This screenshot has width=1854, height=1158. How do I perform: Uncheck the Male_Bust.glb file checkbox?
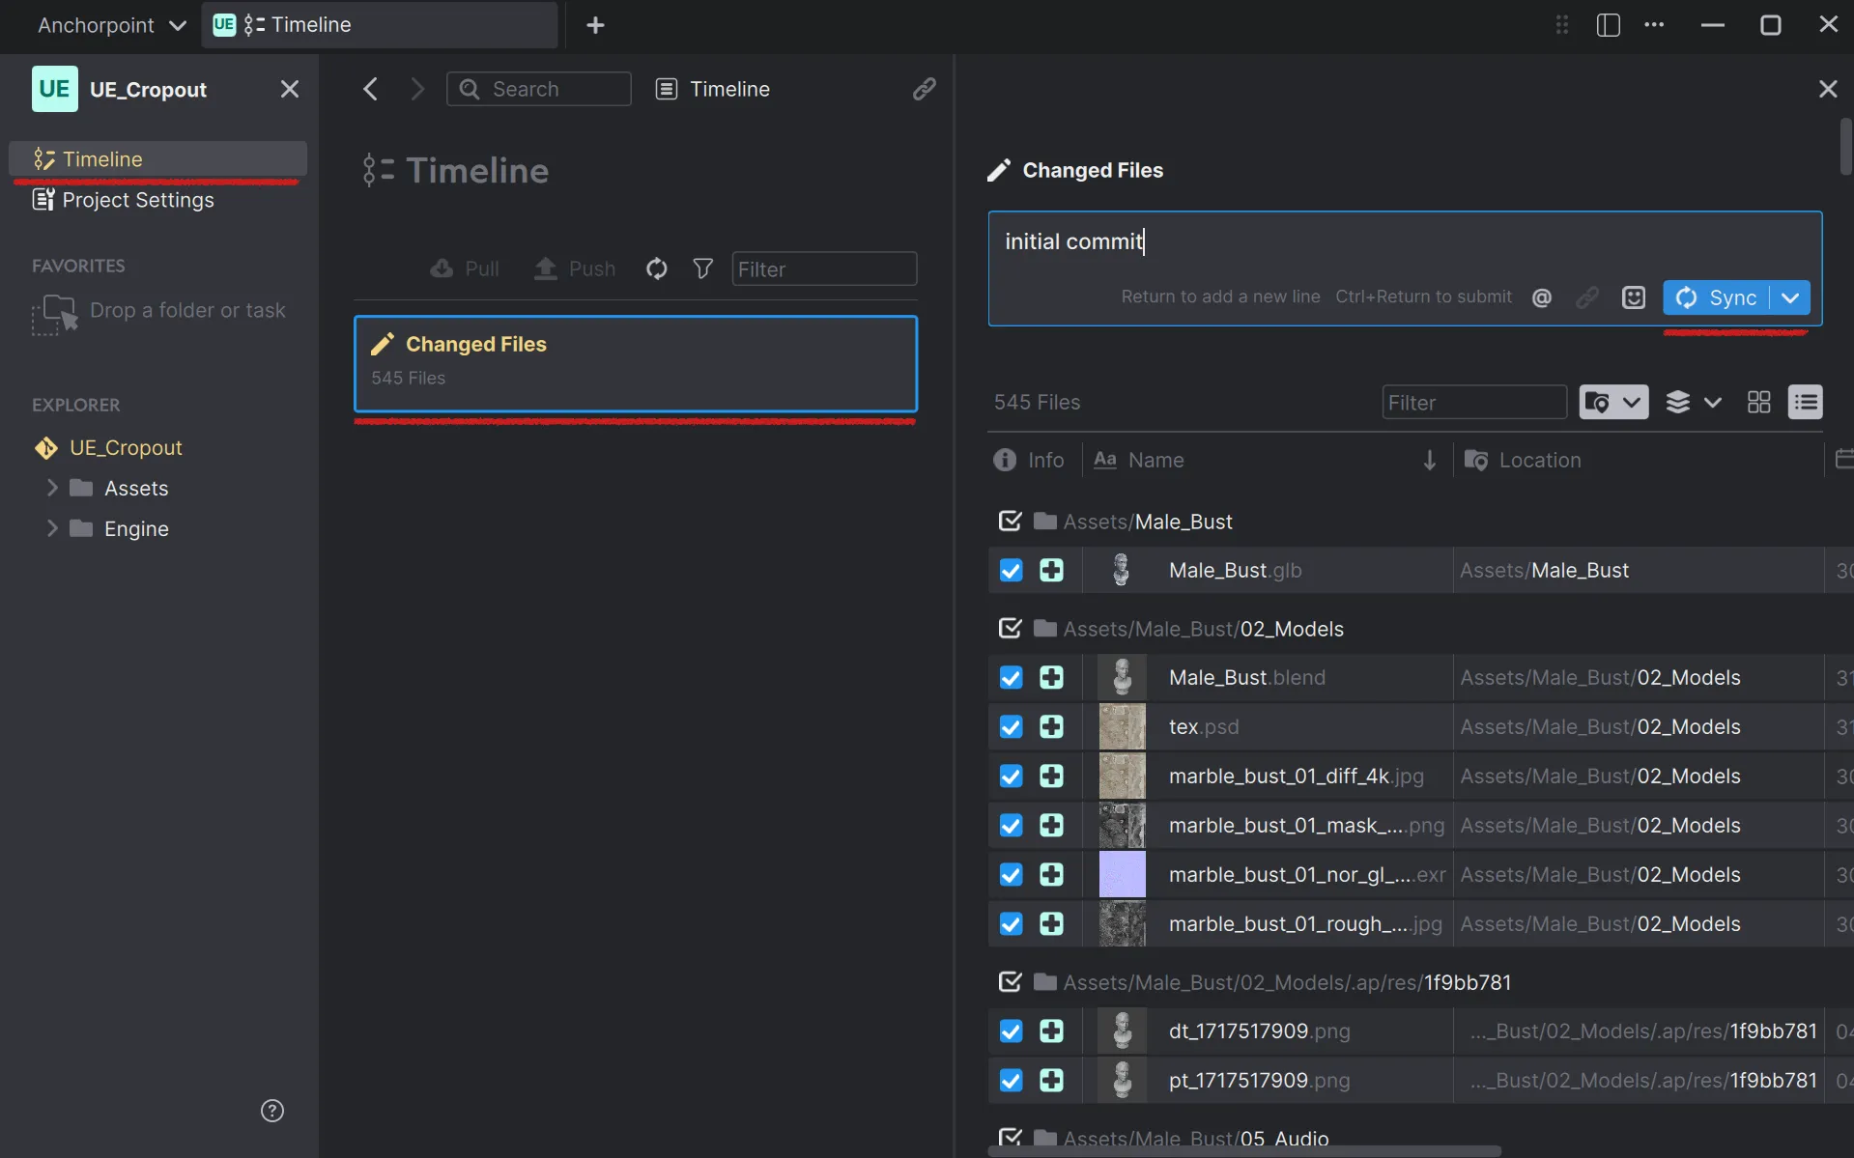(x=1011, y=570)
